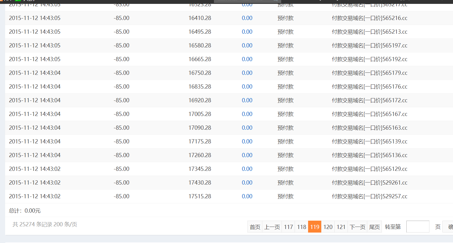Focus the go-to-page number input field

coord(418,227)
